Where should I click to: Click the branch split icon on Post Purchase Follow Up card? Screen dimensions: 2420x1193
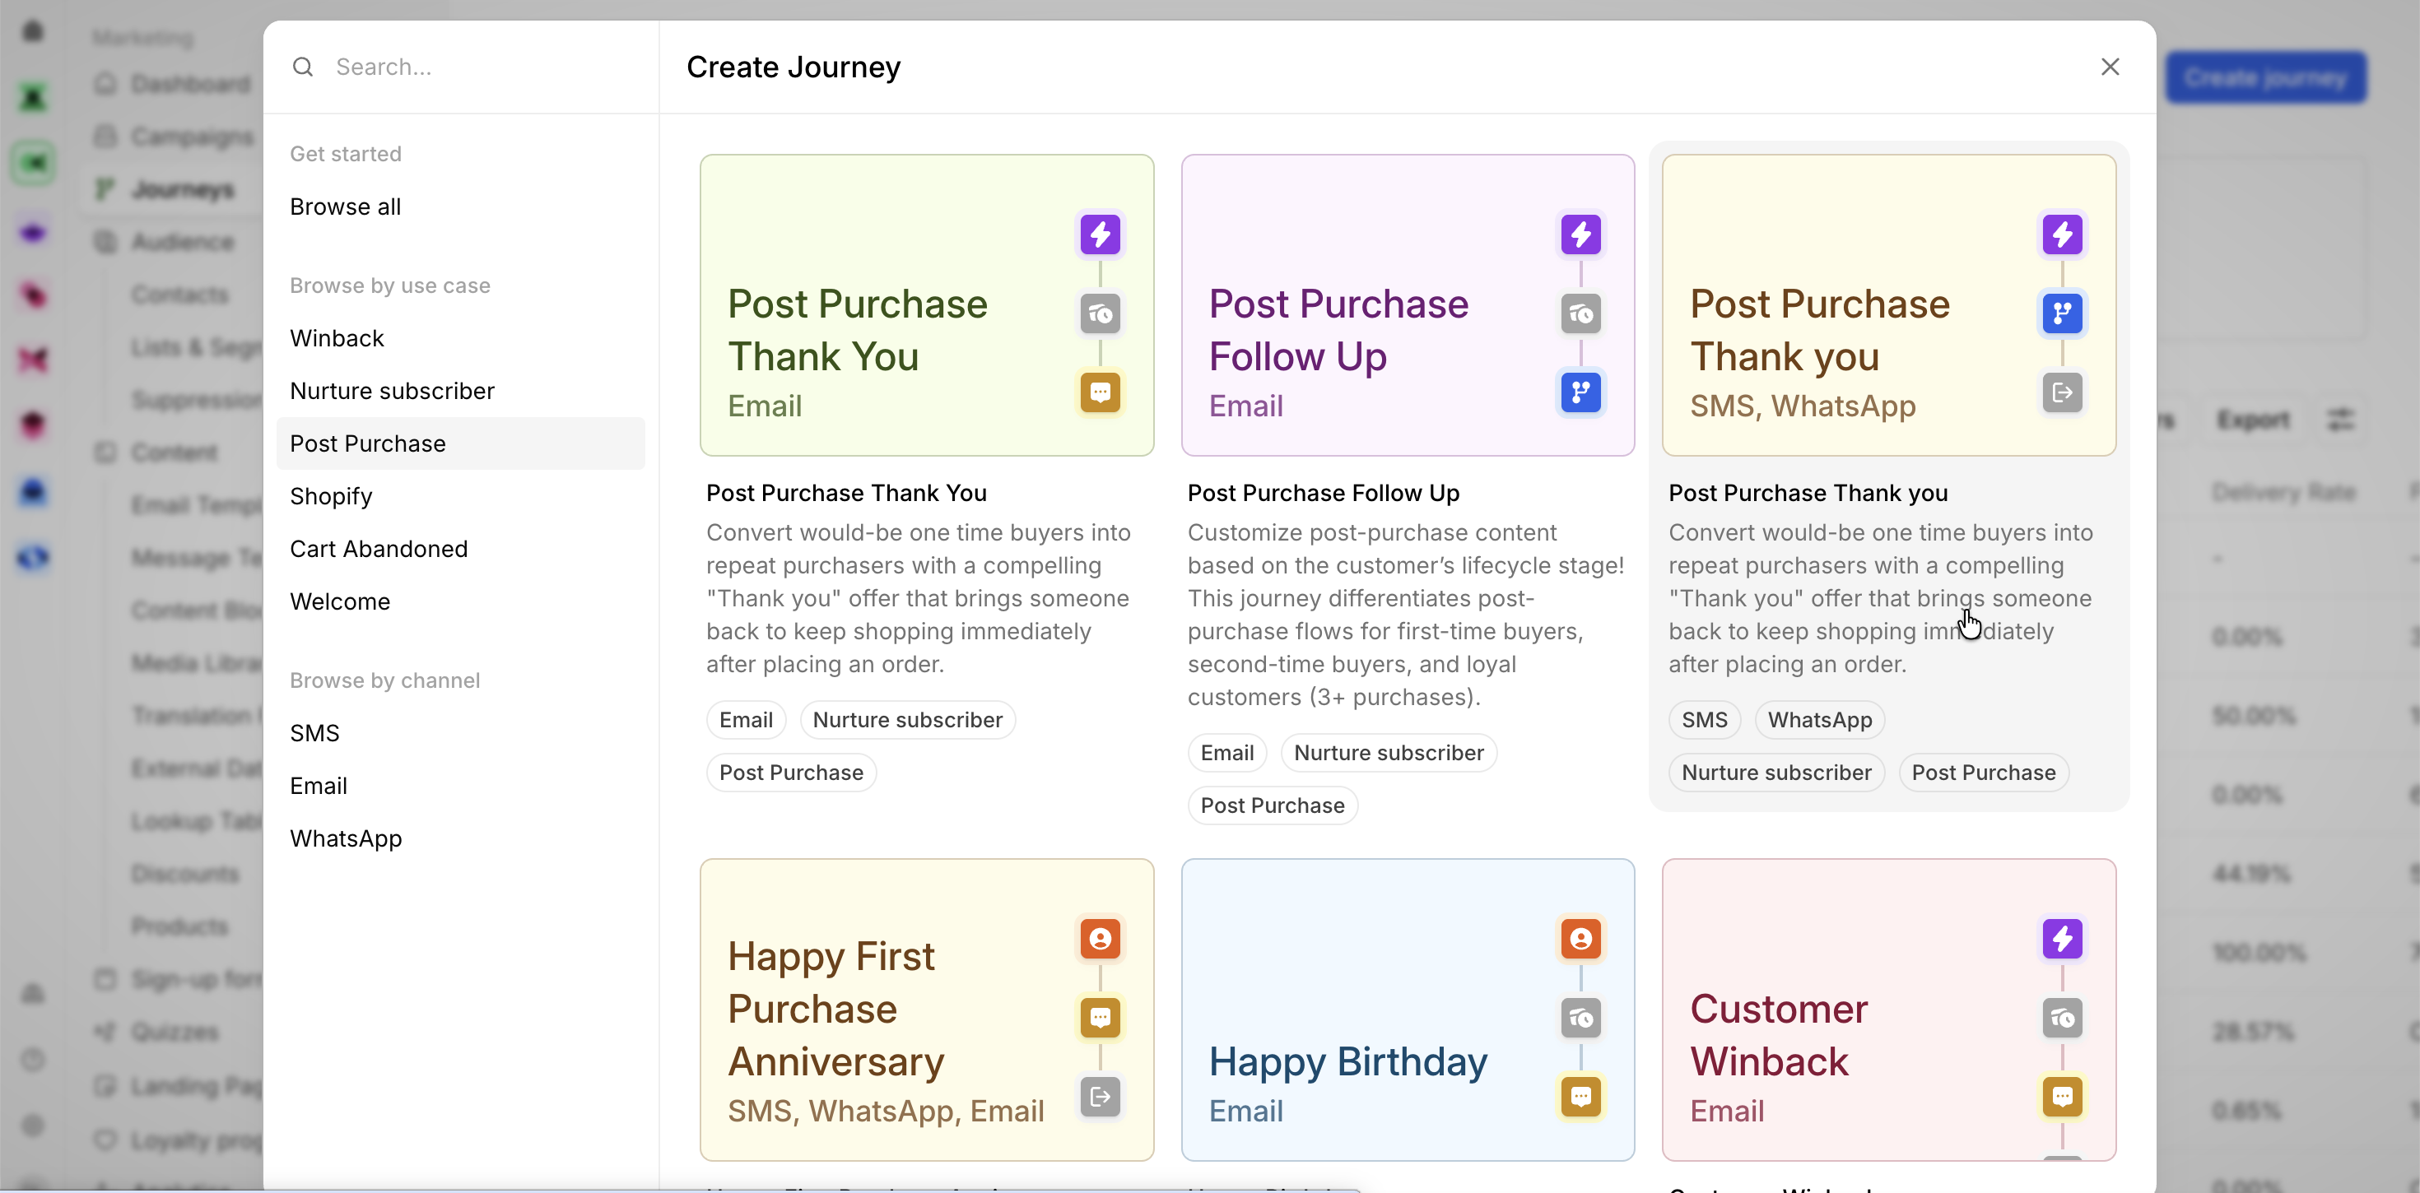tap(1580, 392)
